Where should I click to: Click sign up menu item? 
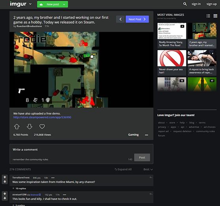tap(211, 4)
